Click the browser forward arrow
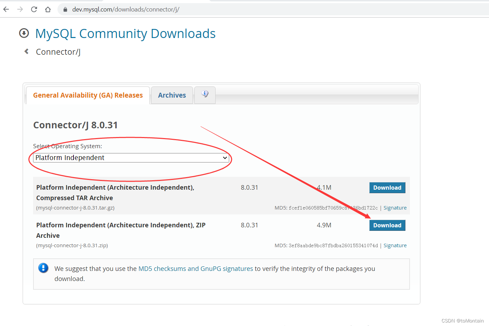The height and width of the screenshot is (326, 489). pos(20,9)
